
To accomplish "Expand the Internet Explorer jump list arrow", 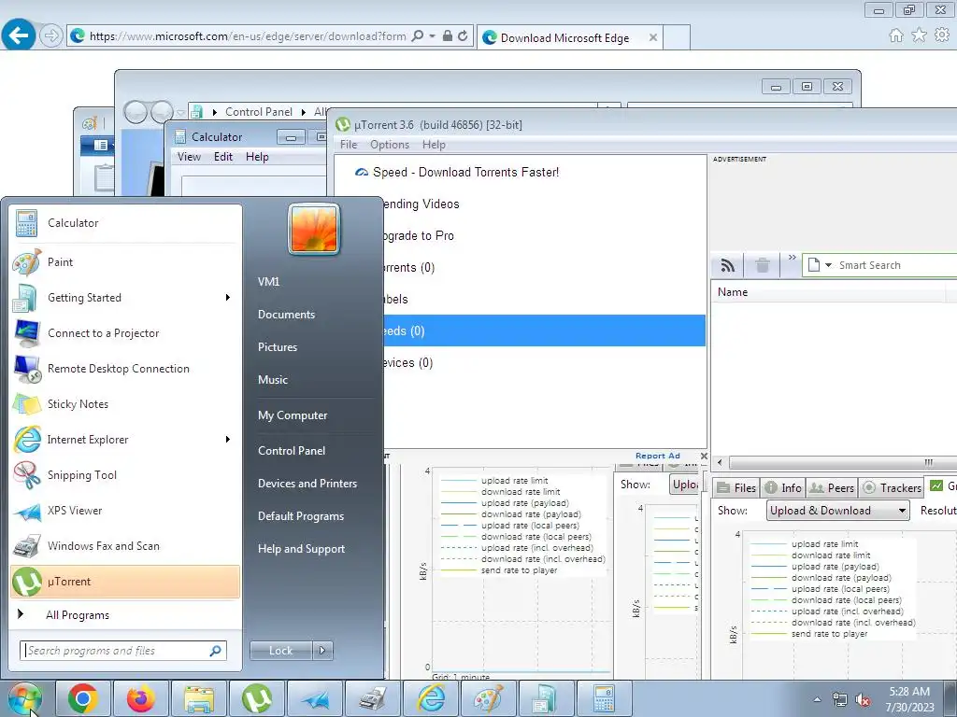I will 228,440.
